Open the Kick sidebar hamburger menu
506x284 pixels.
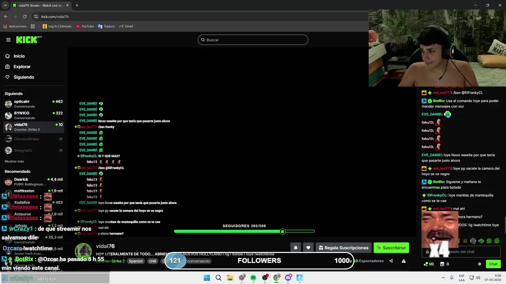point(8,40)
